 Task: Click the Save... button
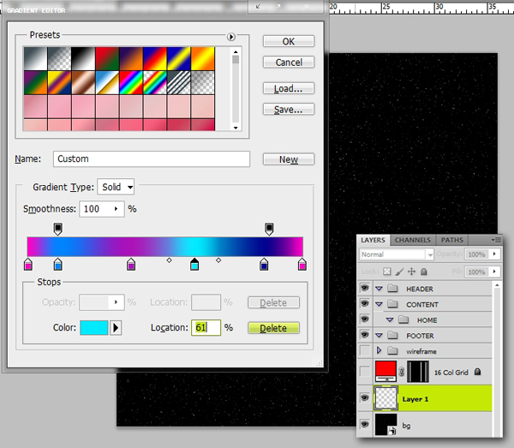click(289, 109)
